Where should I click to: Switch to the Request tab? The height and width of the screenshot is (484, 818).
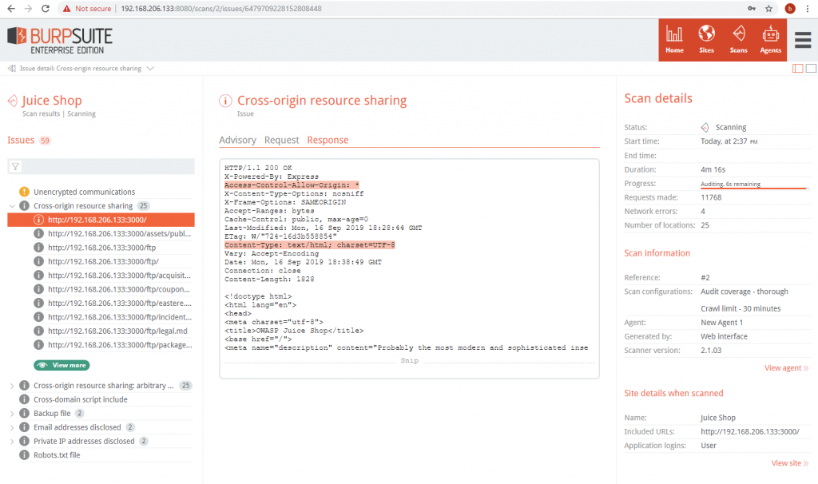point(281,140)
